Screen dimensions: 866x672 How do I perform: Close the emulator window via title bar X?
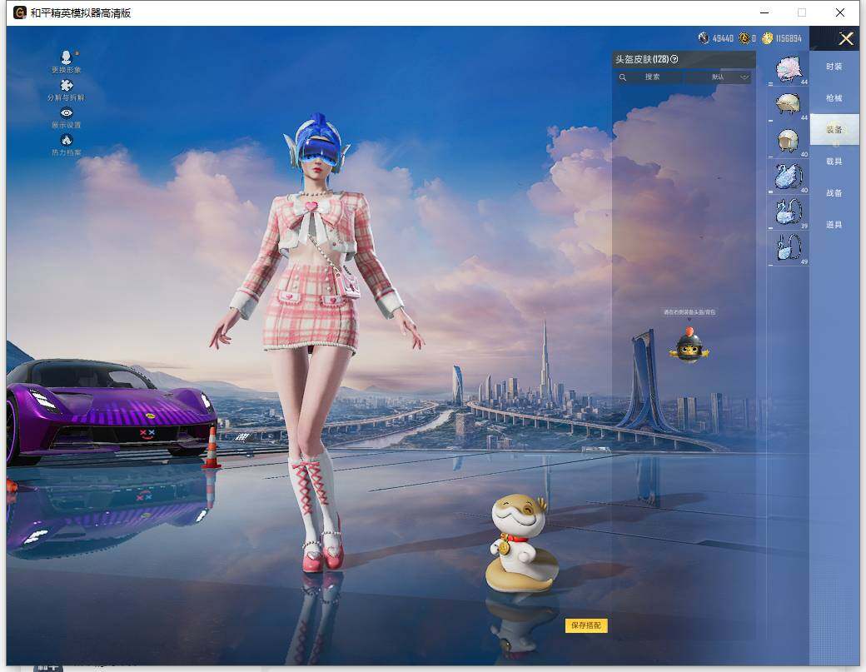839,12
